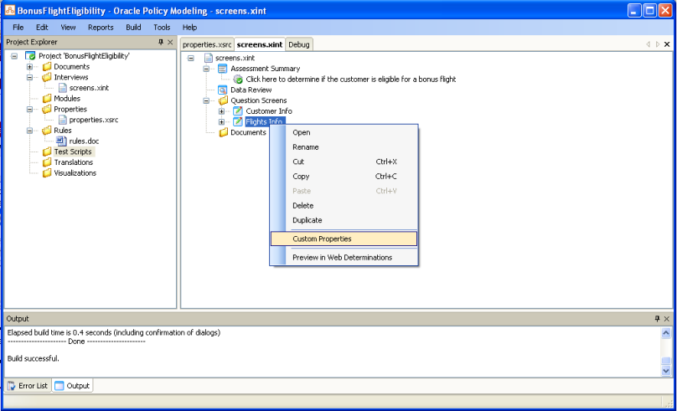The image size is (677, 411).
Task: Click the Error List tab icon
Action: (x=11, y=386)
